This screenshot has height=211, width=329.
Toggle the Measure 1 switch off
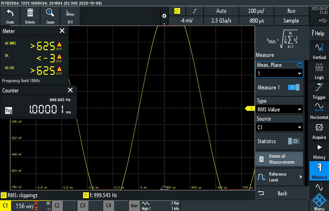tap(294, 87)
